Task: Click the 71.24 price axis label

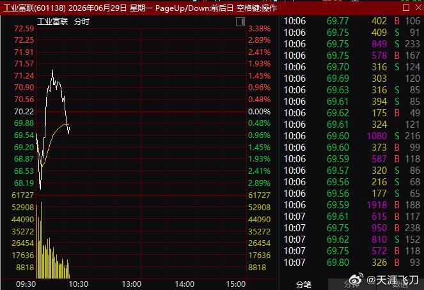Action: coord(24,76)
